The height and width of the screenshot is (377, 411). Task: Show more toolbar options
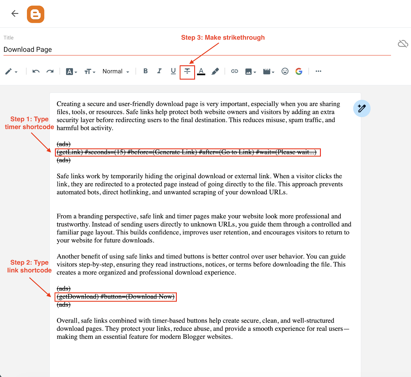(319, 71)
